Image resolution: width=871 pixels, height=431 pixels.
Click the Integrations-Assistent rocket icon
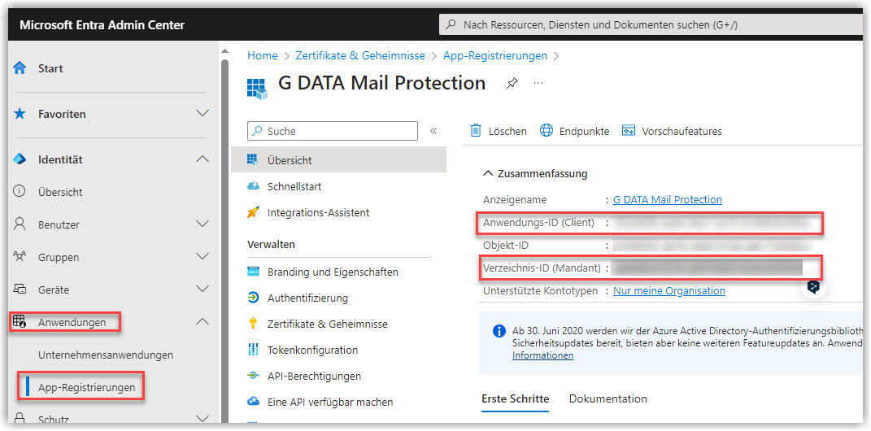(253, 212)
